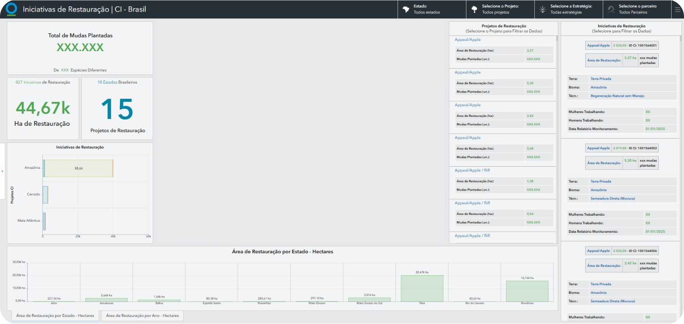Click the '20,47k ha' label above Pará
Image resolution: width=684 pixels, height=324 pixels.
pyautogui.click(x=422, y=272)
